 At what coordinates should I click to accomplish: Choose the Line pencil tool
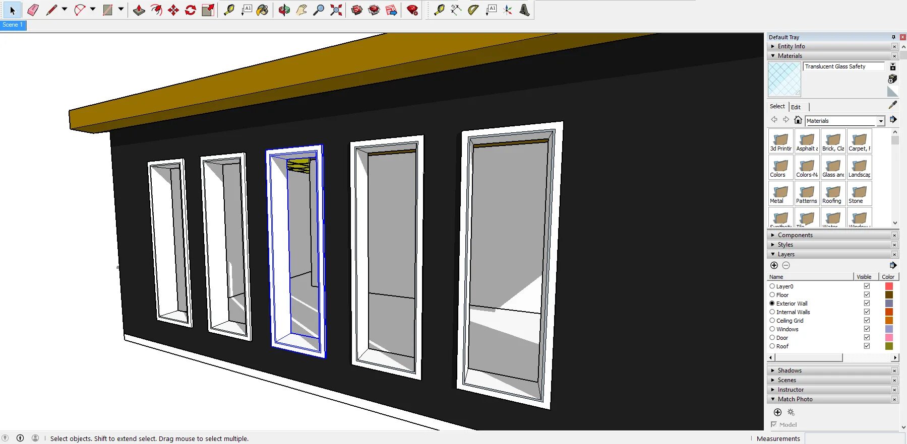click(x=51, y=10)
